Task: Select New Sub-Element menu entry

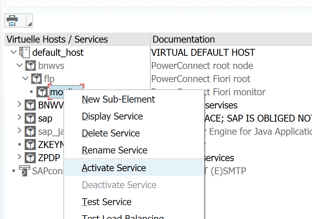Action: coord(118,99)
